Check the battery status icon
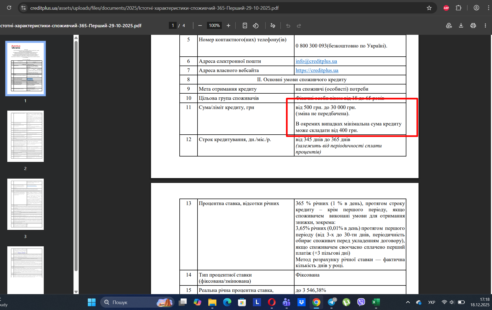492x310 pixels. [x=461, y=302]
